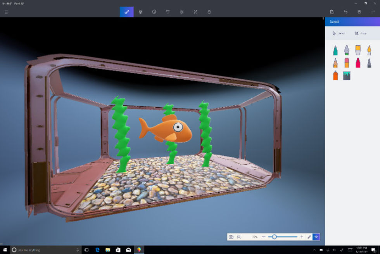Switch to the Text tab

point(168,12)
